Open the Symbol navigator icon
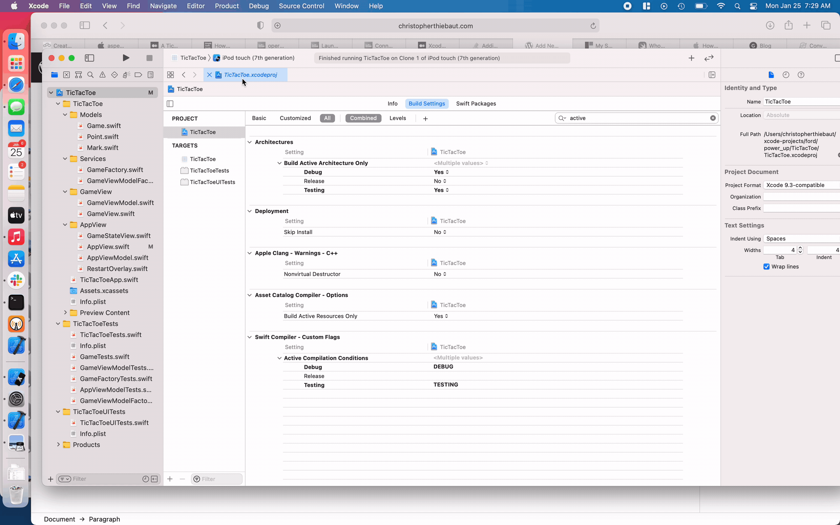Screen dimensions: 840x525 78,75
